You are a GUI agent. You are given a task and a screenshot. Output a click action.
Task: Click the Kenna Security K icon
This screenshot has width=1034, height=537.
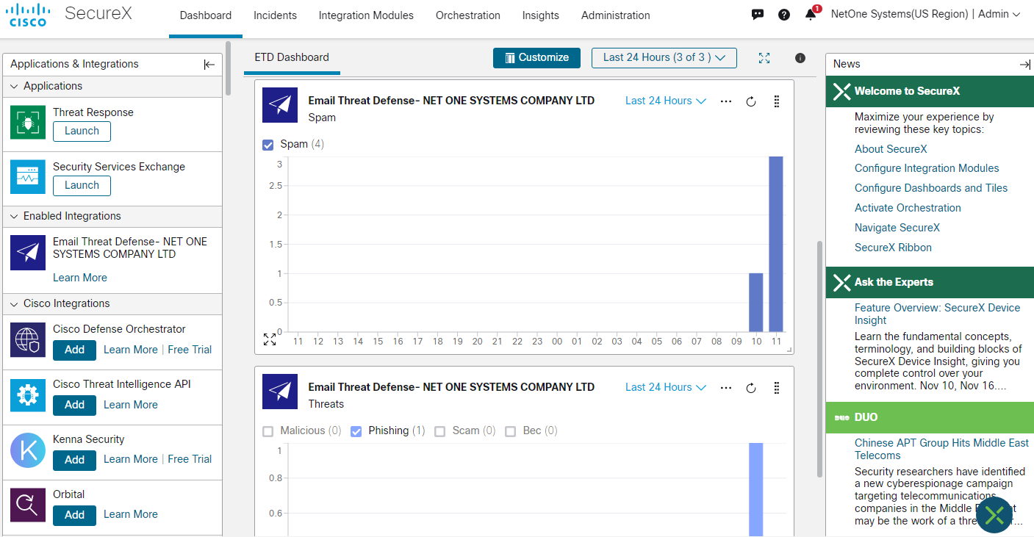28,450
